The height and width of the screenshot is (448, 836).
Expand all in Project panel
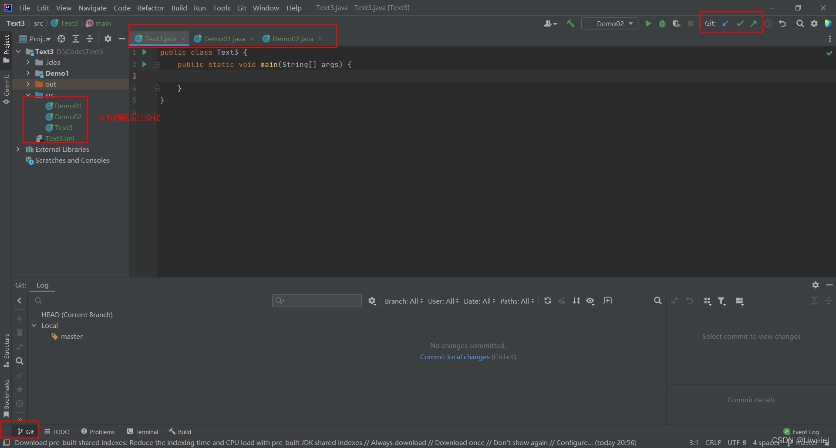(x=76, y=39)
